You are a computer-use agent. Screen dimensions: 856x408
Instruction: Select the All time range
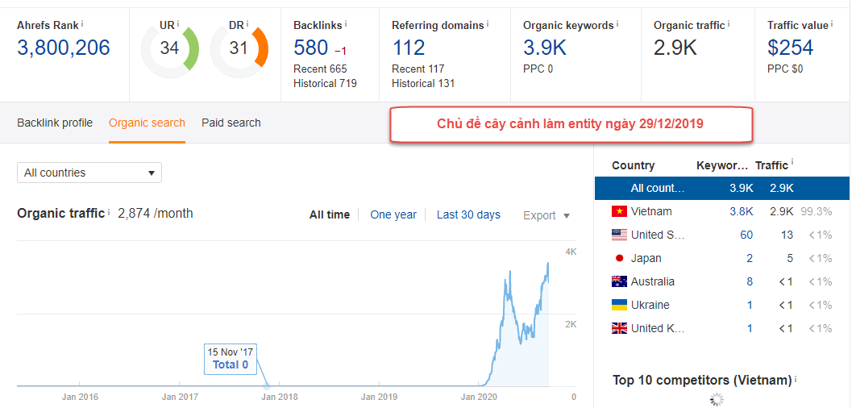329,214
